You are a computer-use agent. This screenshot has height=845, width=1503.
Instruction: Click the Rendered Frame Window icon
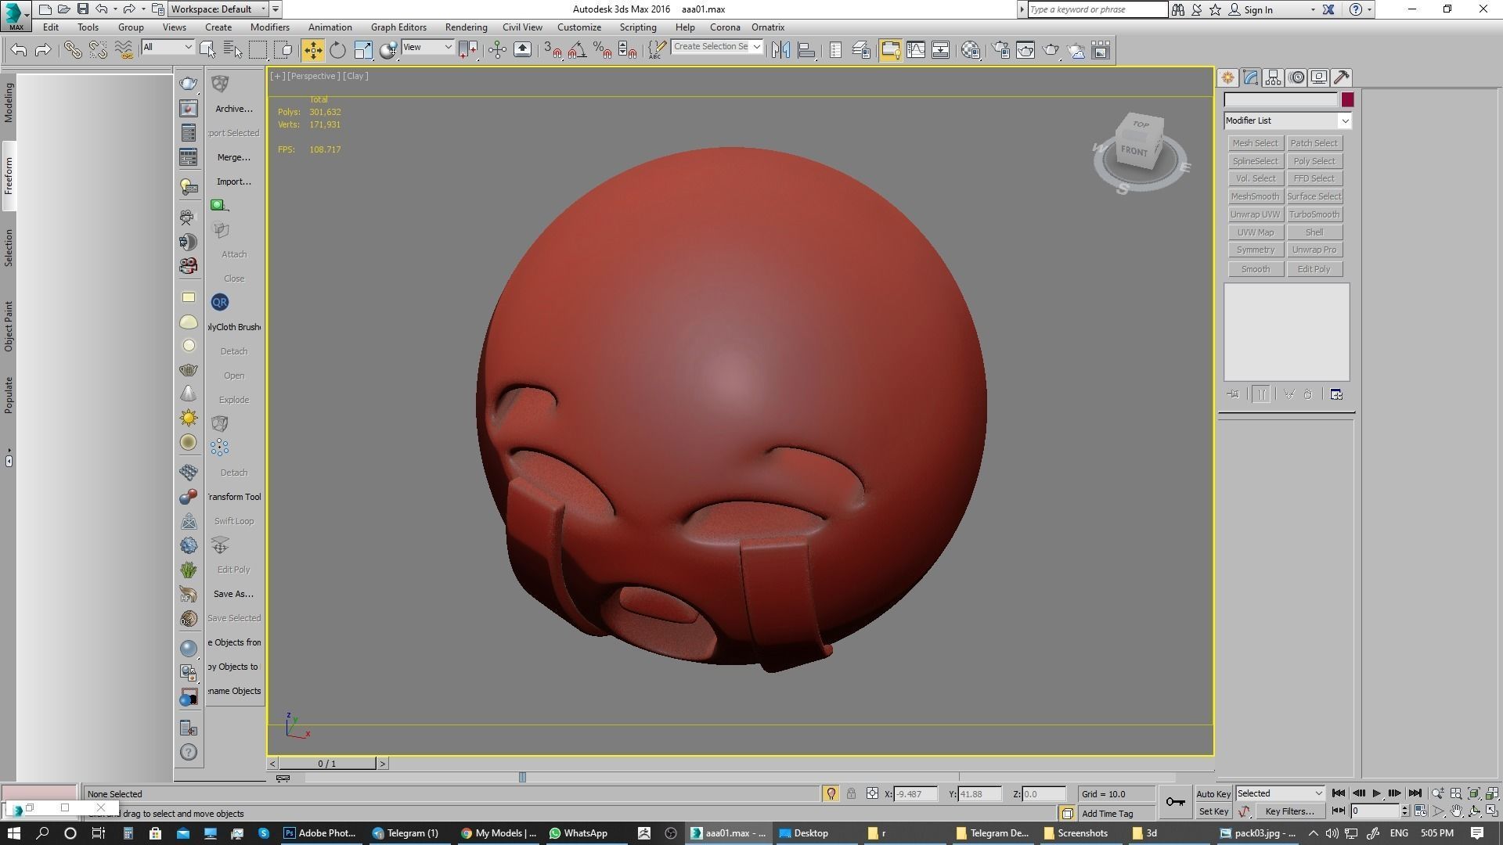pos(1025,50)
